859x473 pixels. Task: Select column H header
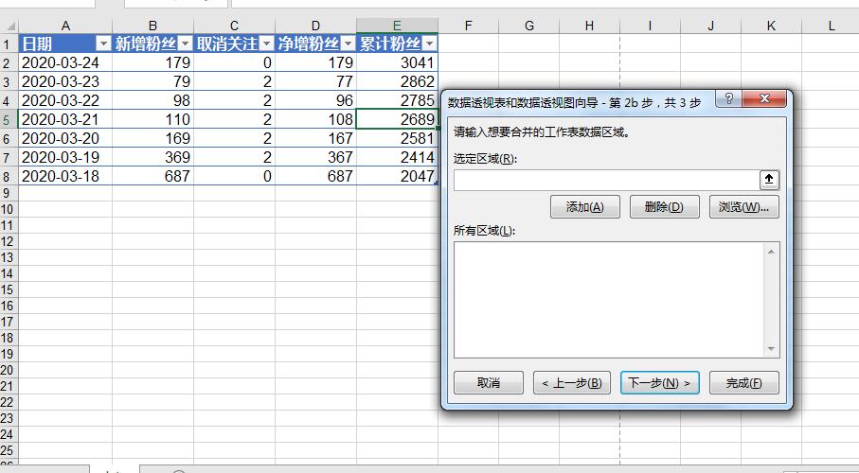click(589, 26)
